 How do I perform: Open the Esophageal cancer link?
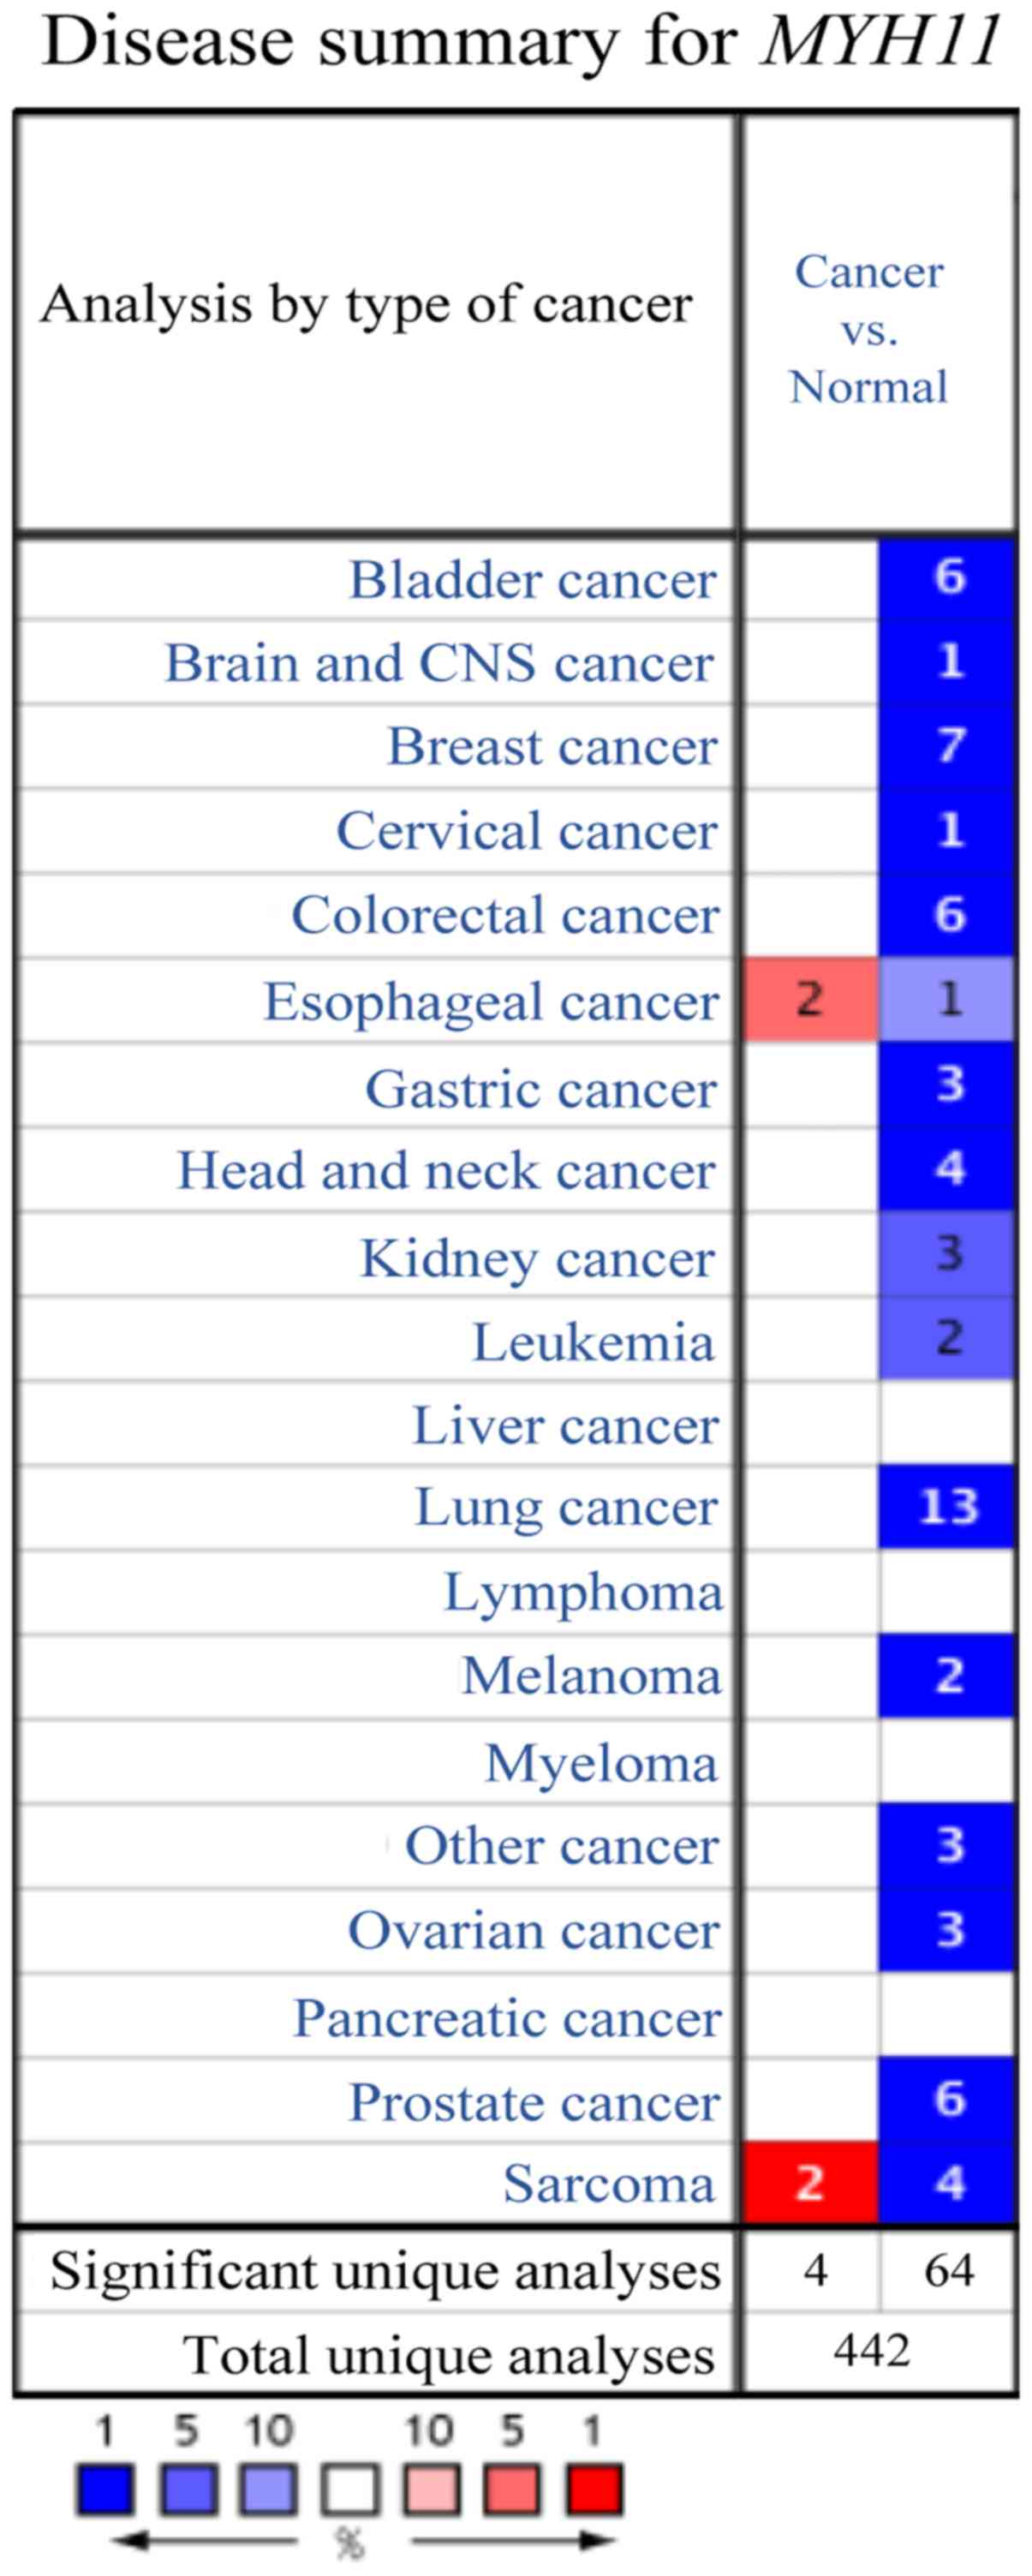[x=491, y=1001]
